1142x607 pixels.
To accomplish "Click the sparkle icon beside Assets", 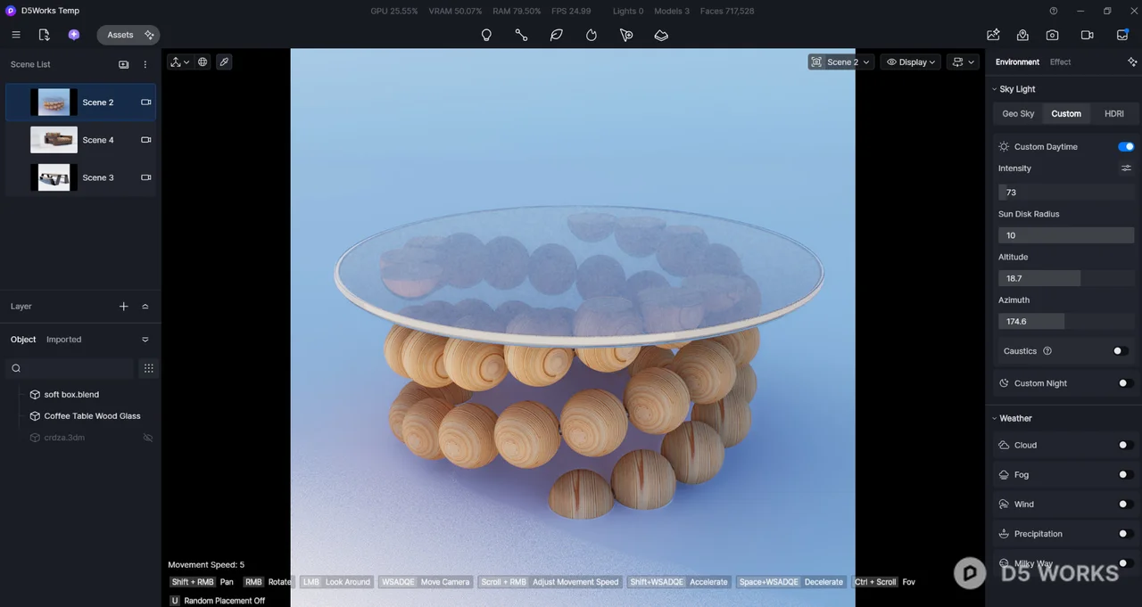I will 149,35.
